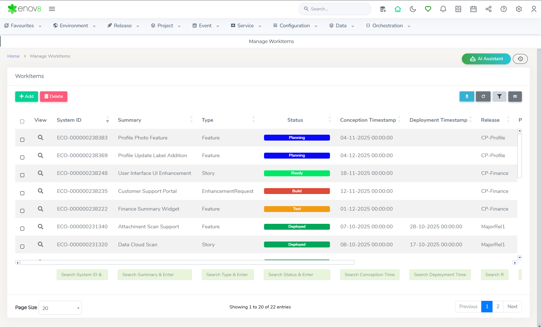Select the Data Cloud Scan row checkbox

point(22,247)
